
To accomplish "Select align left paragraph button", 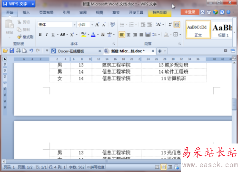I will click(x=122, y=34).
